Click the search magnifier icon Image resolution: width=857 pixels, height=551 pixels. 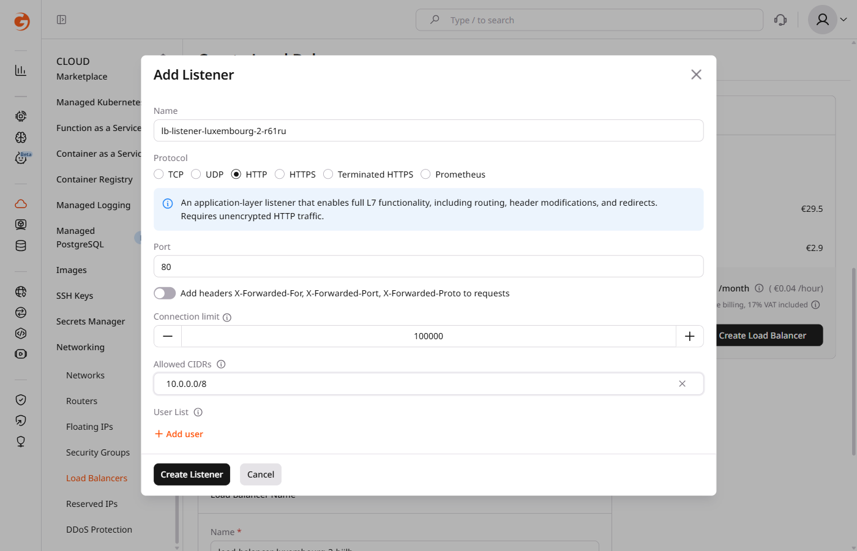pyautogui.click(x=435, y=20)
